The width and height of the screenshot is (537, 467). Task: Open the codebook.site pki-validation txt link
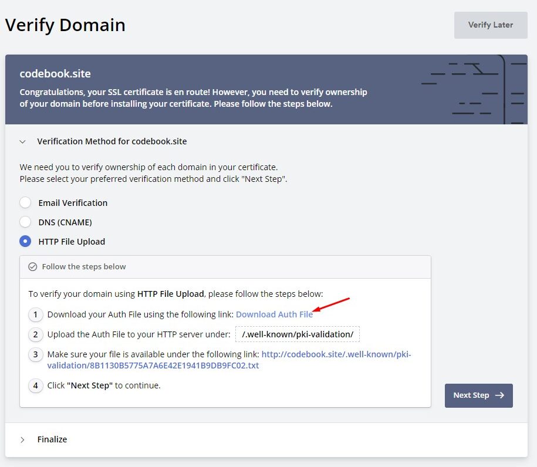(x=229, y=360)
